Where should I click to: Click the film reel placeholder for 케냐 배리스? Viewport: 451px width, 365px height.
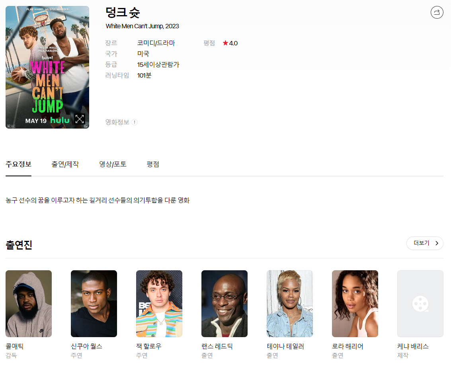[420, 304]
